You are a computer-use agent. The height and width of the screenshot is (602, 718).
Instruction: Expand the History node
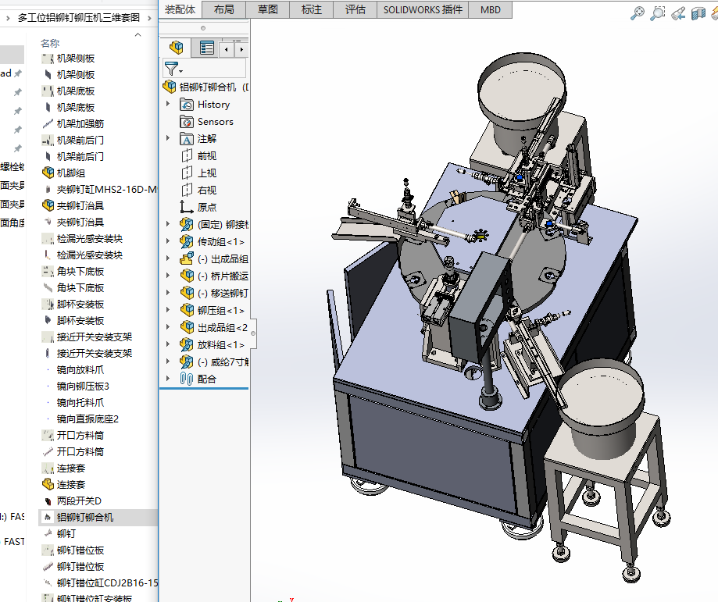tap(168, 105)
